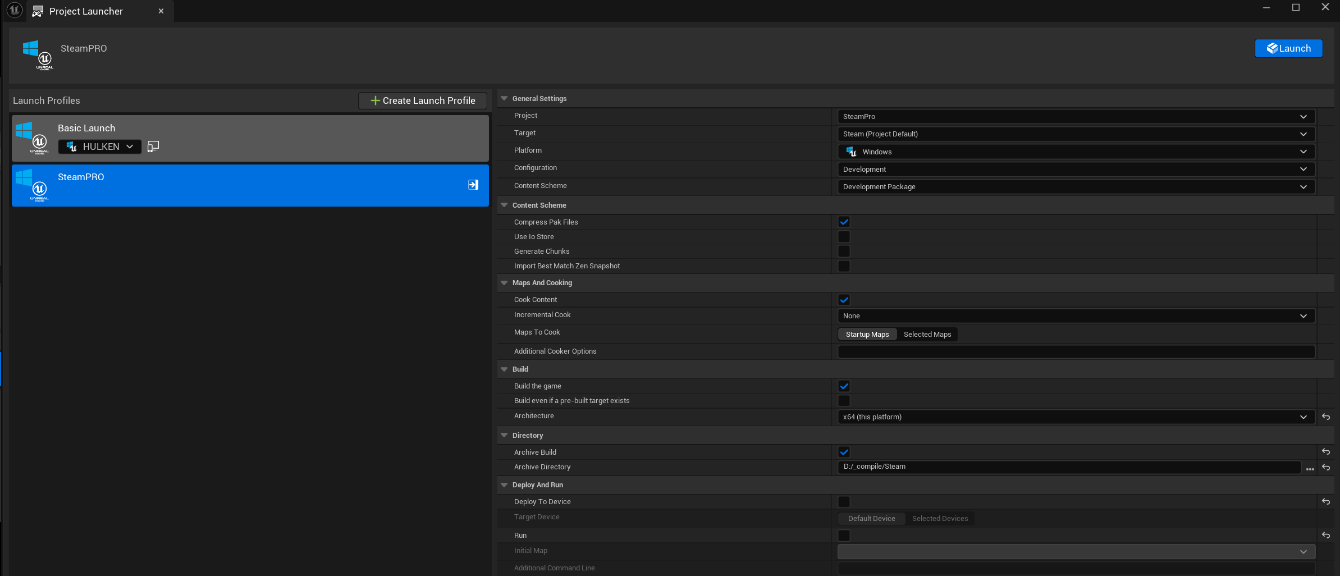This screenshot has width=1340, height=576.
Task: Enable Use Io Store checkbox
Action: pos(844,236)
